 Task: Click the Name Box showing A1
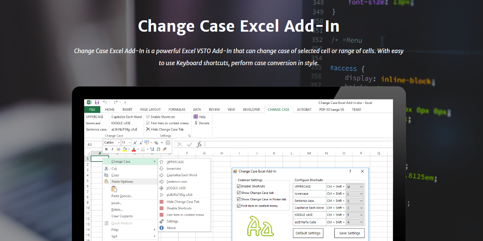[x=94, y=144]
